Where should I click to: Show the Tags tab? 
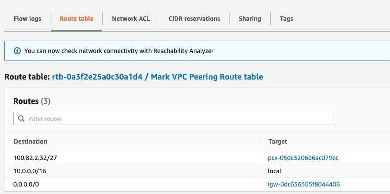pos(287,19)
